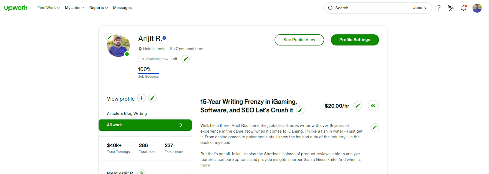Edit the profile overview description

point(375,127)
